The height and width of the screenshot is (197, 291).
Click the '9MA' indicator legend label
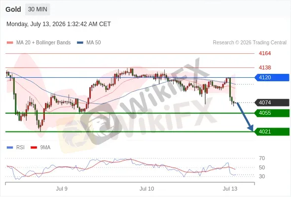point(45,148)
